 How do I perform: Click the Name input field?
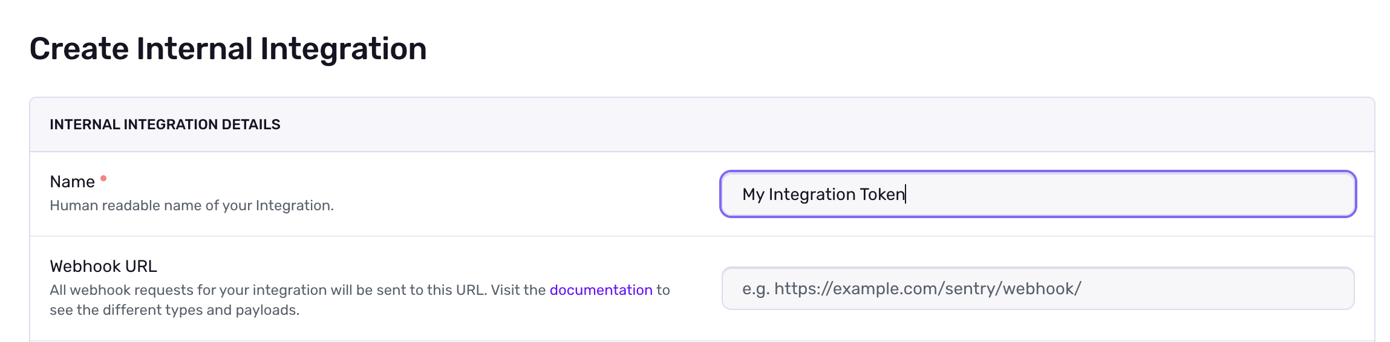pyautogui.click(x=1037, y=194)
